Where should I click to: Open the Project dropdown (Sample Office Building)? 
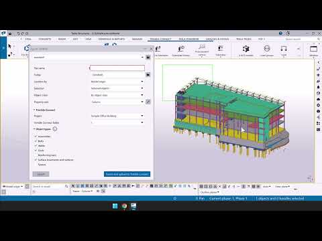click(x=117, y=116)
